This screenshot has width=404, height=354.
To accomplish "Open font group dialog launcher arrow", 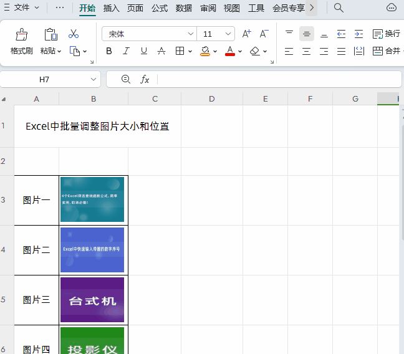I will click(x=272, y=62).
